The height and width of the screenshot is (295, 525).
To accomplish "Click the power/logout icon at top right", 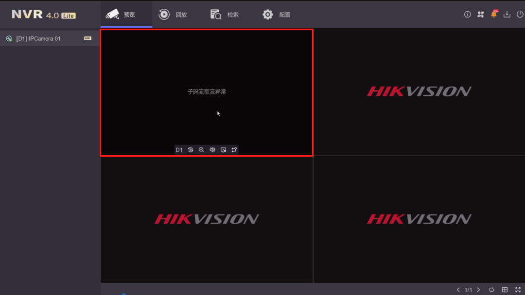I will 520,14.
